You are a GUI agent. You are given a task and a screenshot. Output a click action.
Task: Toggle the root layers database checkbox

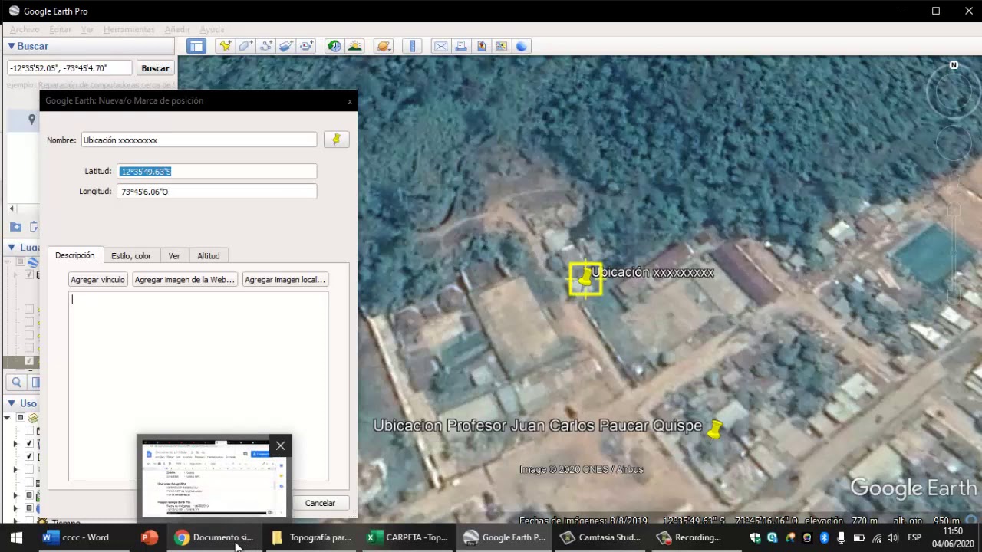click(20, 418)
